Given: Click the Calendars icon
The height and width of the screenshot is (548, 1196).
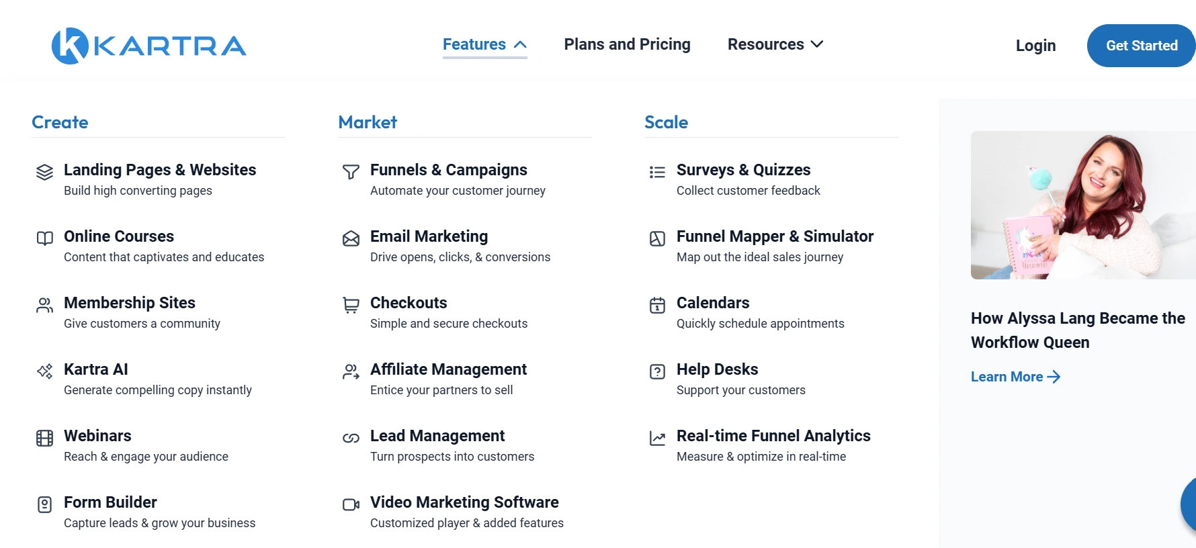Looking at the screenshot, I should tap(657, 306).
